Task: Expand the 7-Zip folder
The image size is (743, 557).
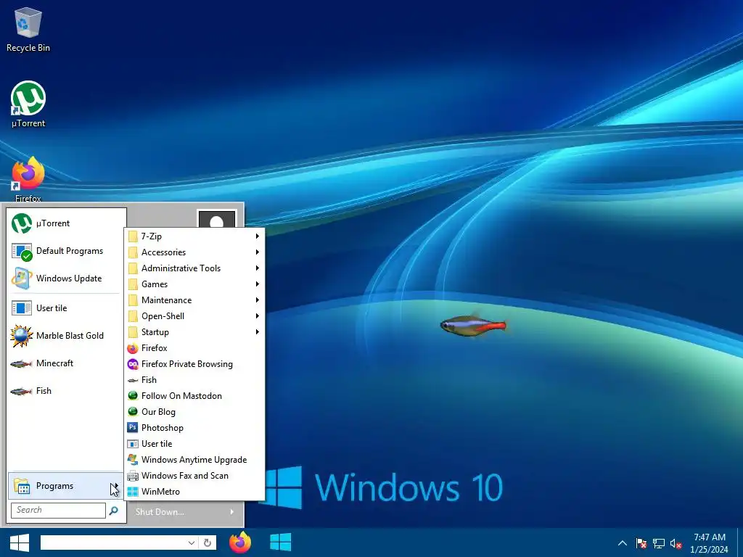Action: (x=194, y=236)
